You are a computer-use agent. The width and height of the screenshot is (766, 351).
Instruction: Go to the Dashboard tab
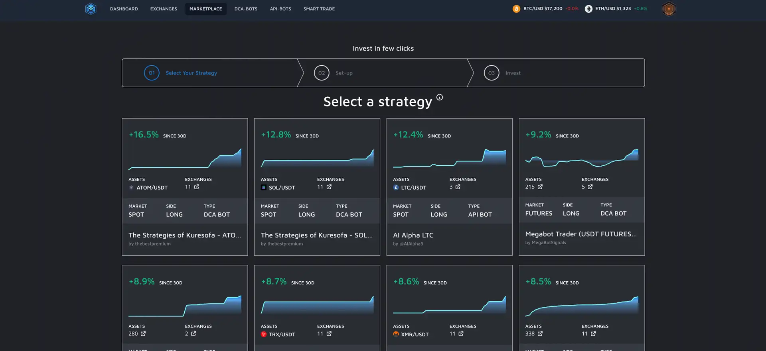click(x=124, y=9)
